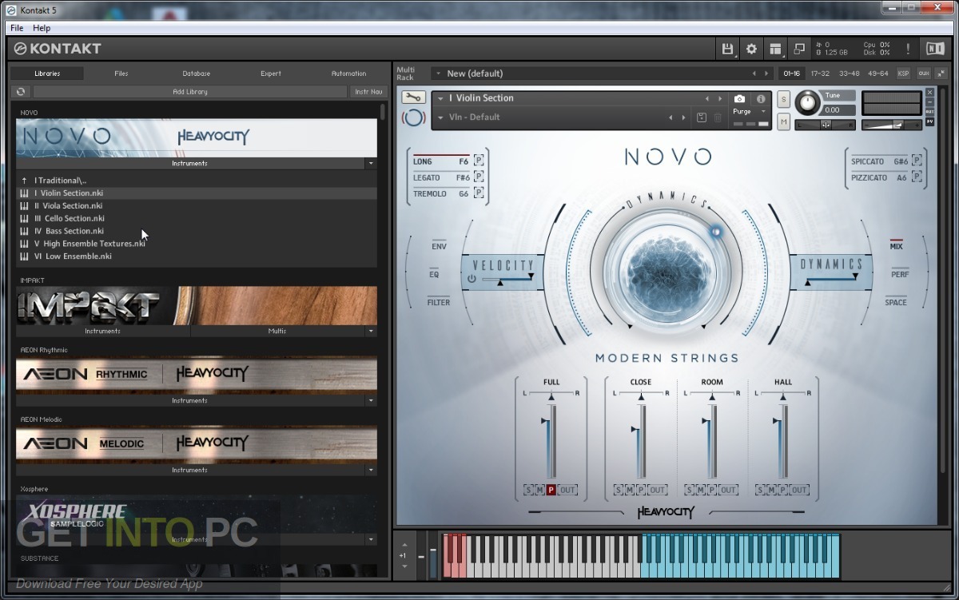This screenshot has width=959, height=600.
Task: Open the Purge dropdown menu
Action: click(750, 112)
